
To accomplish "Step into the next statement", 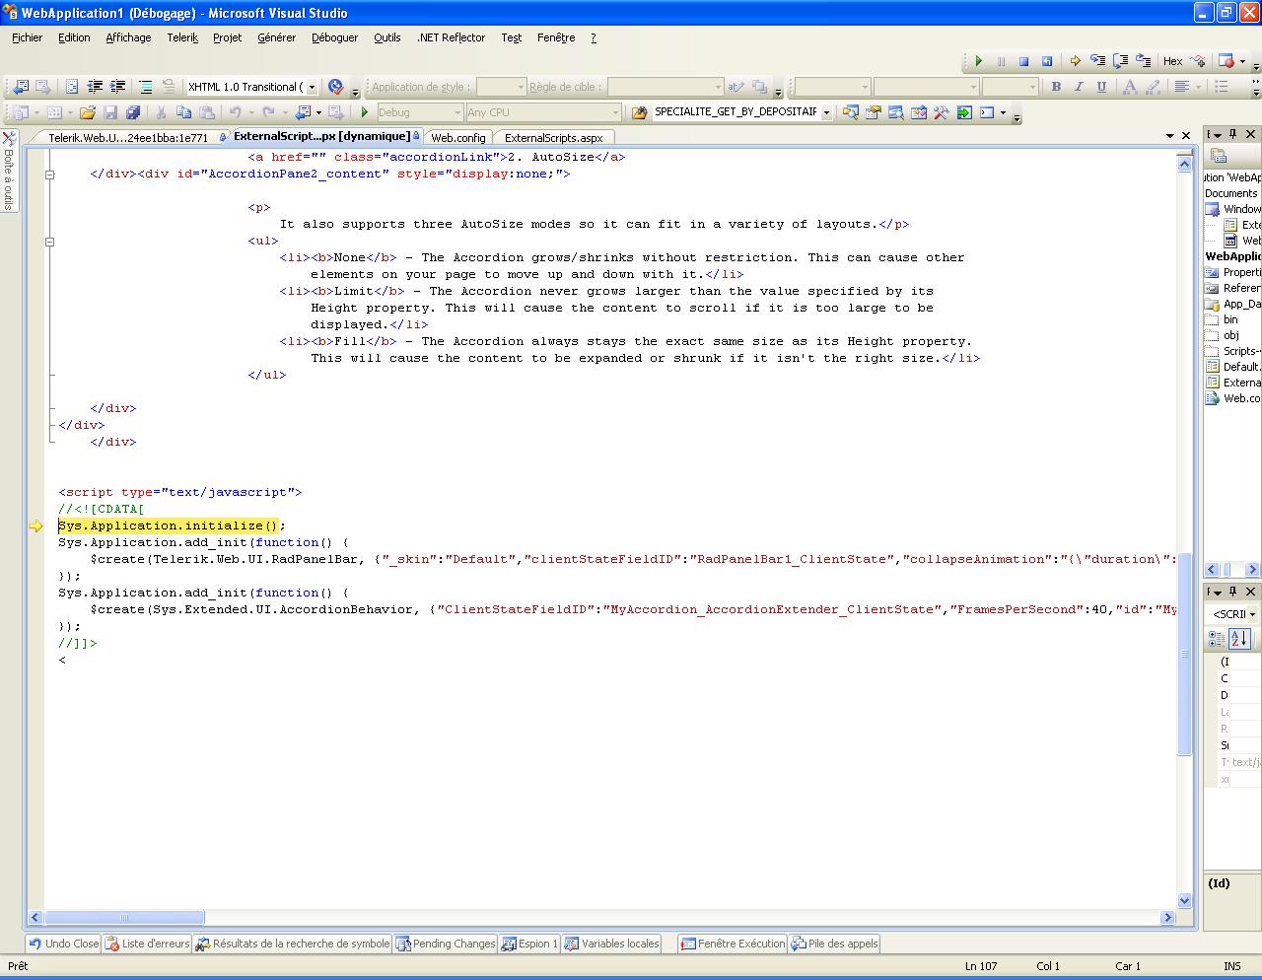I will [x=1097, y=61].
